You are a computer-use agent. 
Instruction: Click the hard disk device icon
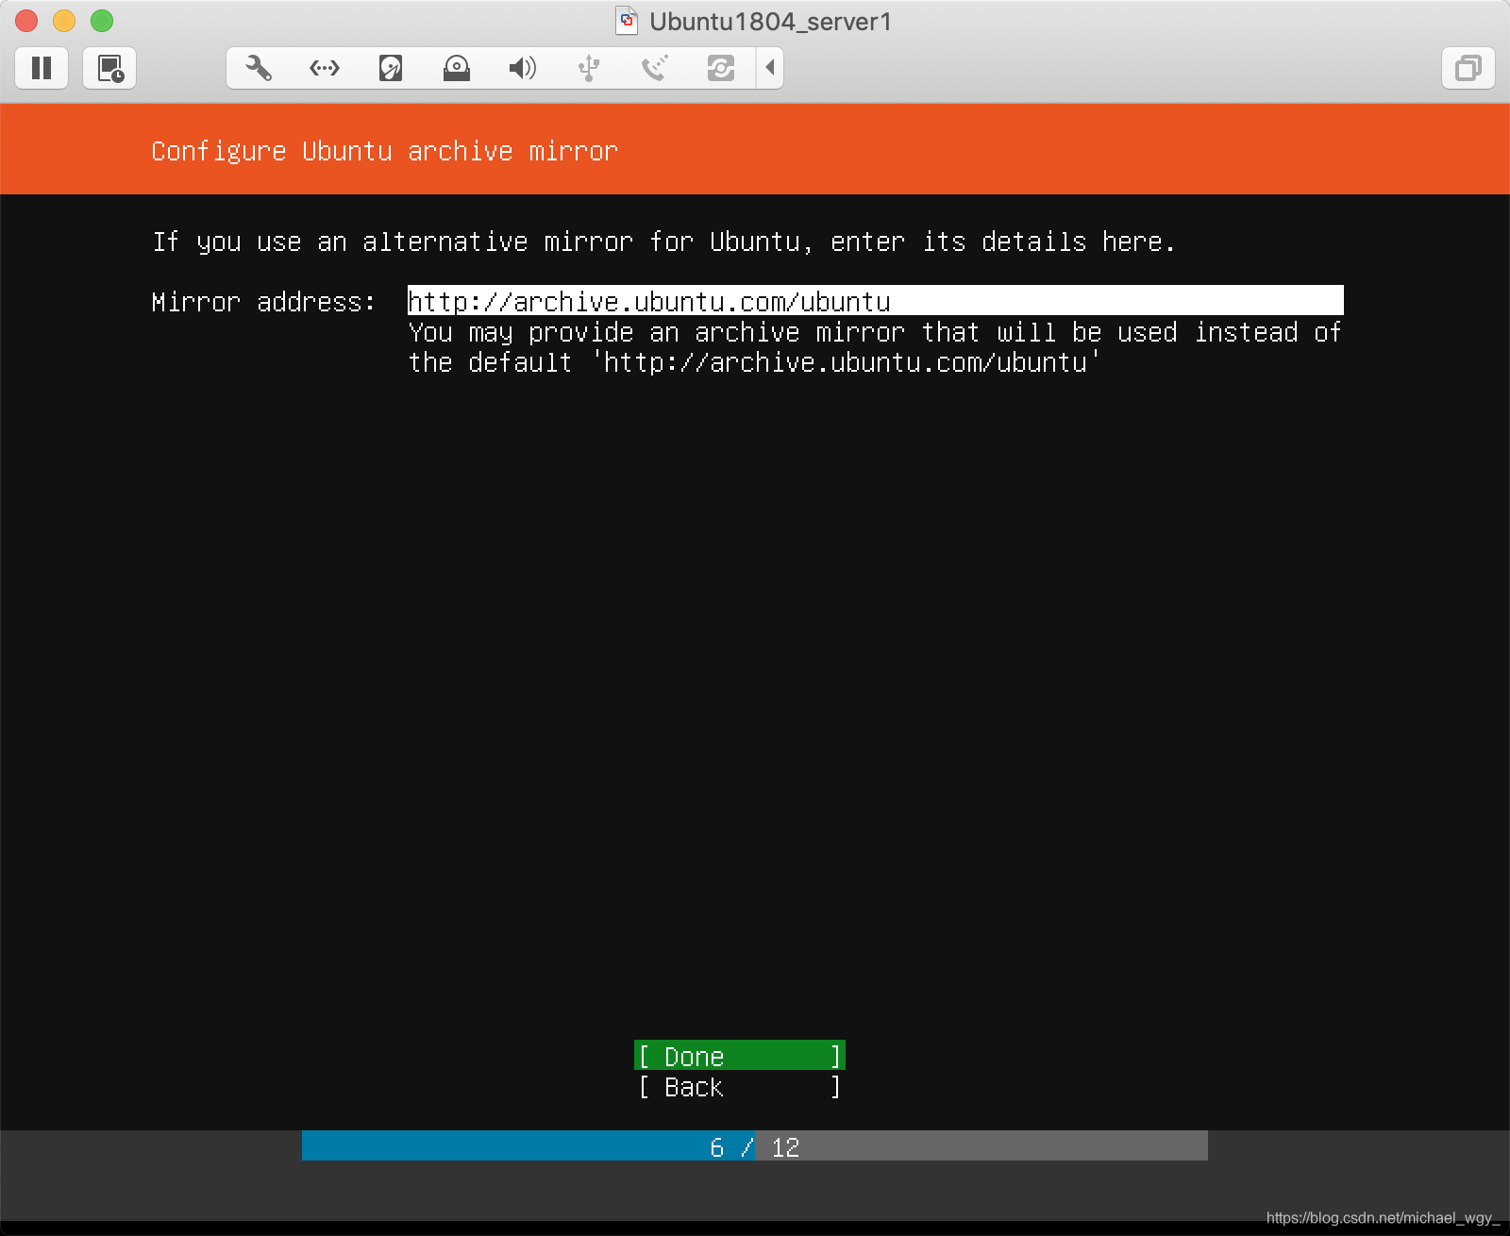pyautogui.click(x=391, y=68)
